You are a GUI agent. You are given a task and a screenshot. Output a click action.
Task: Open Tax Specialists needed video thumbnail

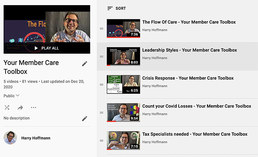point(123,141)
